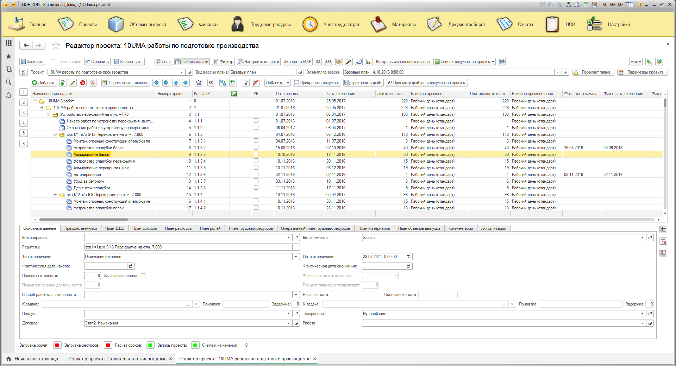The image size is (676, 366).
Task: Toggle the Автозапись checkbox
Action: click(53, 62)
